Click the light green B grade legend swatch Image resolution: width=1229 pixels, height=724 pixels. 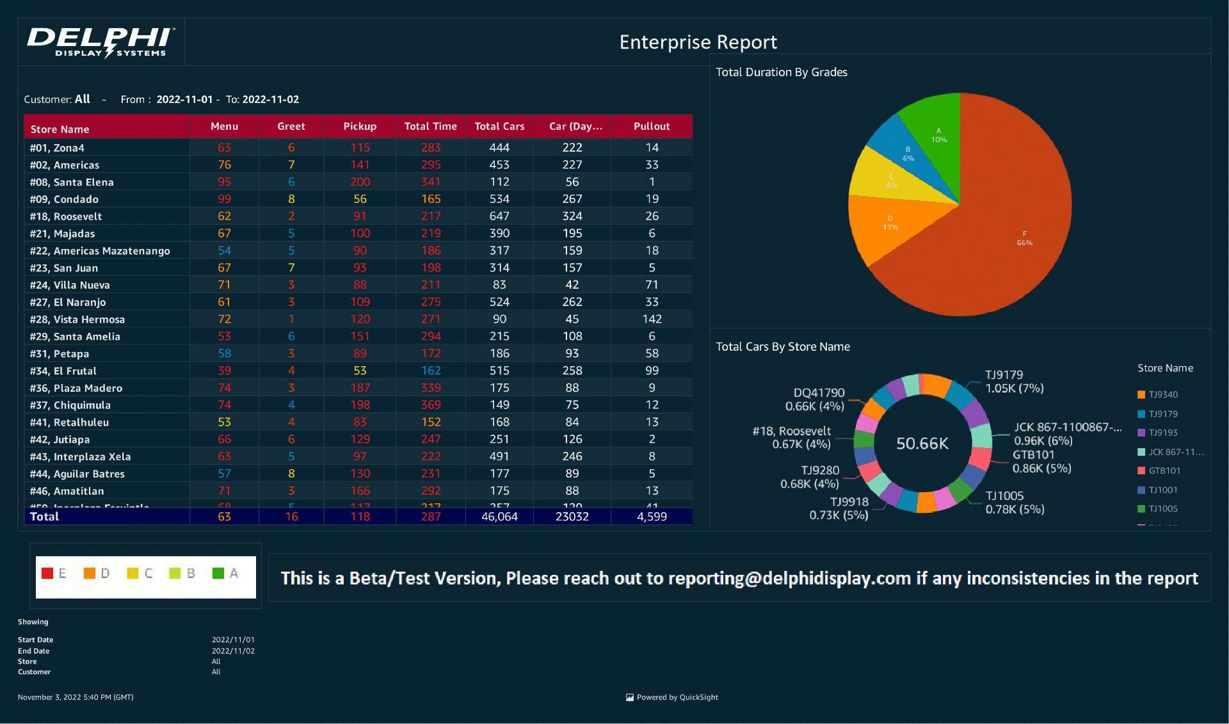(x=175, y=573)
